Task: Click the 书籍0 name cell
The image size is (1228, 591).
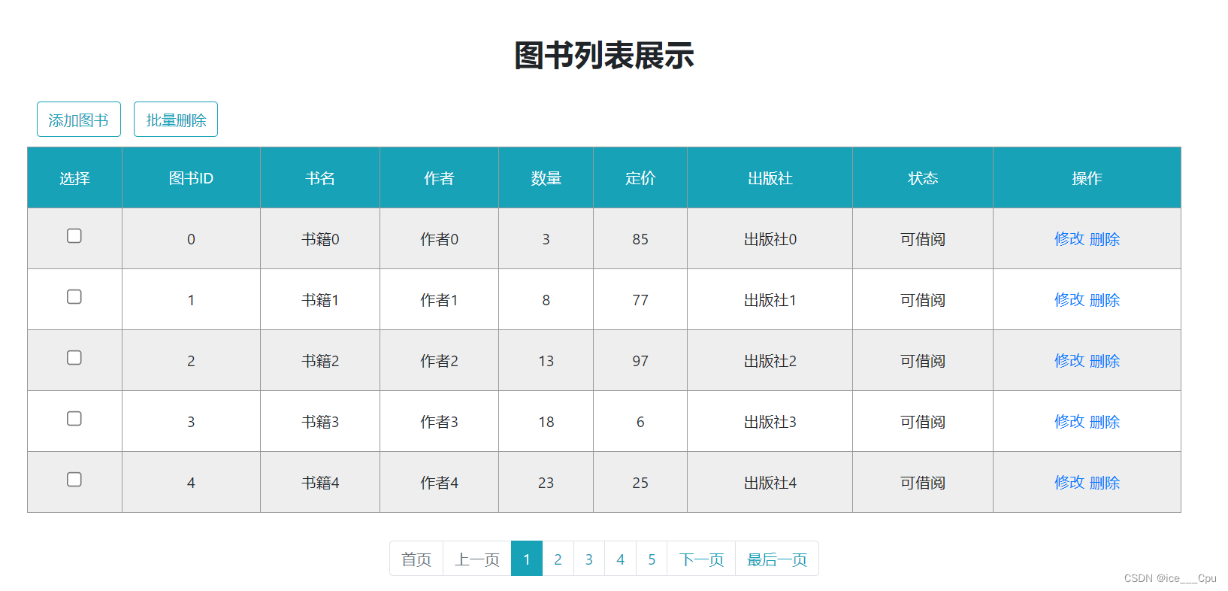Action: (x=320, y=239)
